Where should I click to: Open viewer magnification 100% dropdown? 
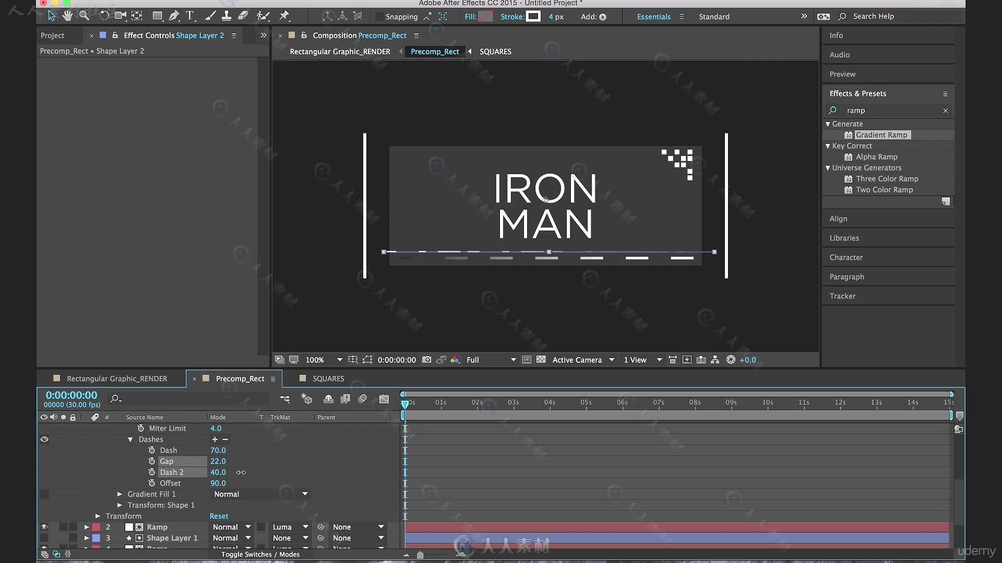click(x=323, y=360)
